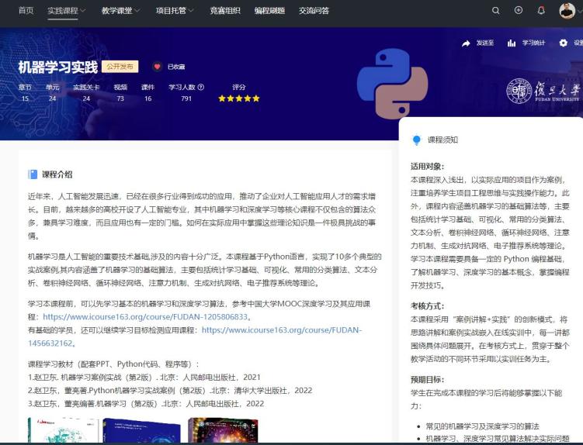Image resolution: width=583 pixels, height=445 pixels.
Task: Click the 实践关卡 stat label
Action: point(86,87)
